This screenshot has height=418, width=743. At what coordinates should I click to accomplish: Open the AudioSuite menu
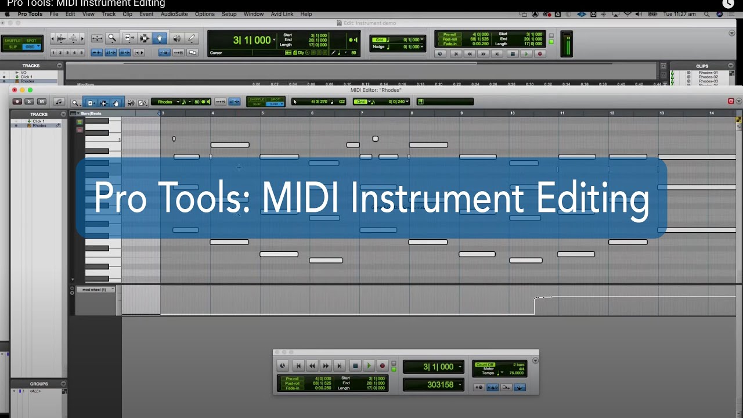pyautogui.click(x=174, y=14)
